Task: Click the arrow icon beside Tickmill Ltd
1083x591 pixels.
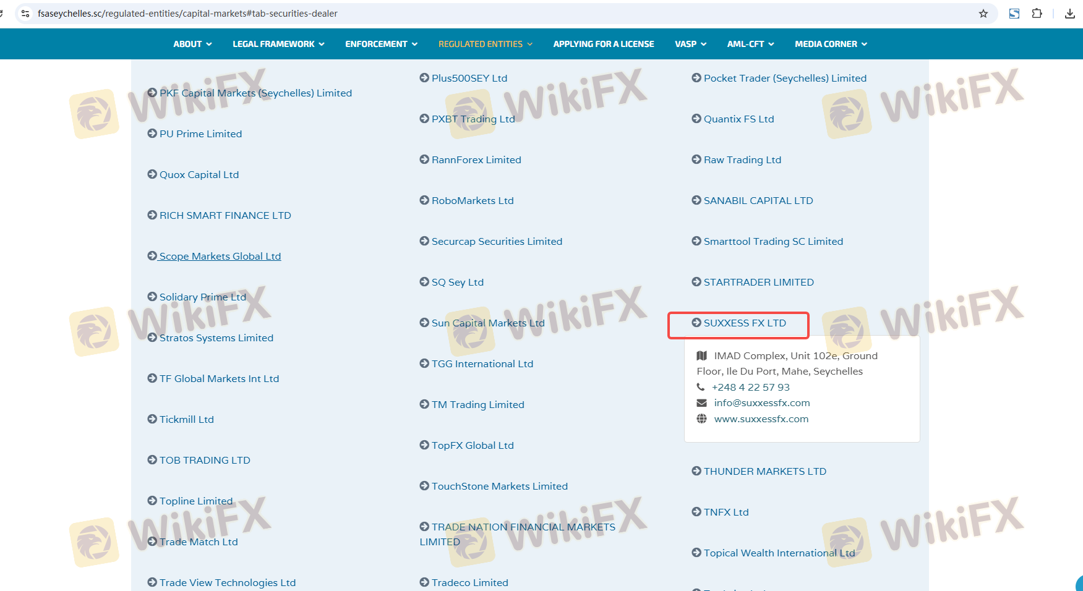Action: (152, 419)
